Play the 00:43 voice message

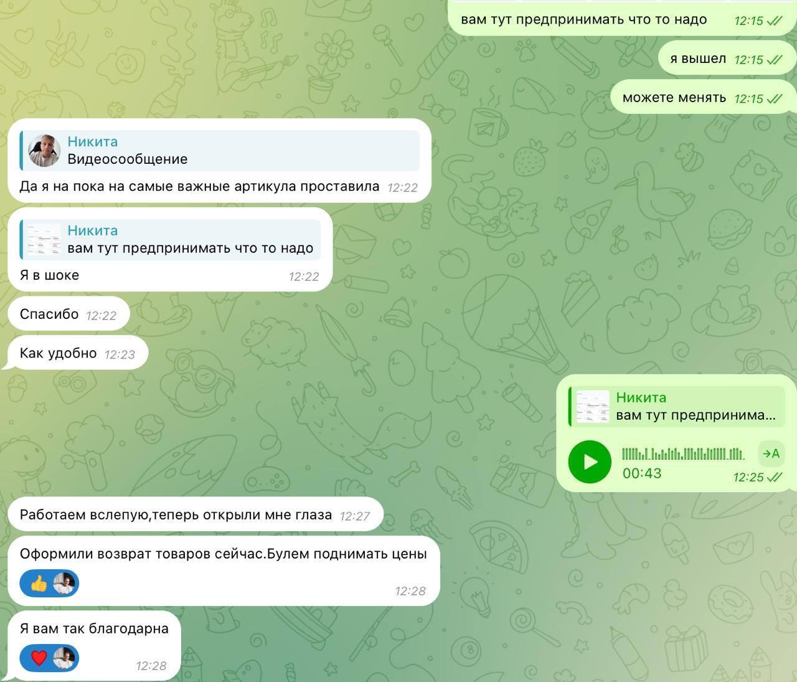(590, 462)
